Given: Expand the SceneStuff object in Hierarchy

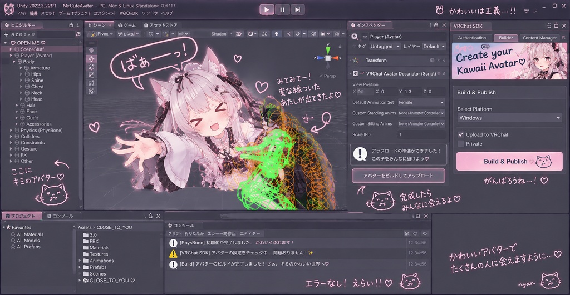Looking at the screenshot, I should coord(11,49).
